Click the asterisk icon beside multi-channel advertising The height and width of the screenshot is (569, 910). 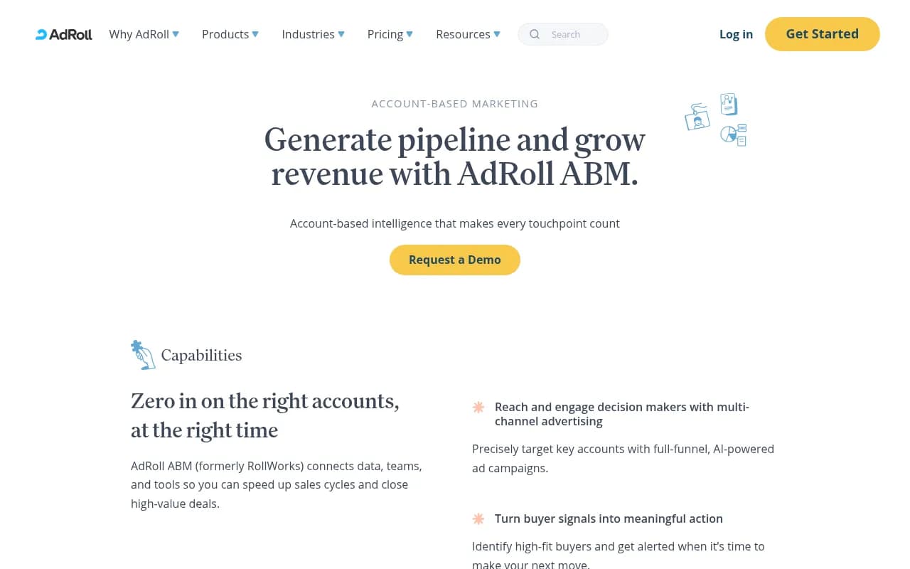point(478,408)
